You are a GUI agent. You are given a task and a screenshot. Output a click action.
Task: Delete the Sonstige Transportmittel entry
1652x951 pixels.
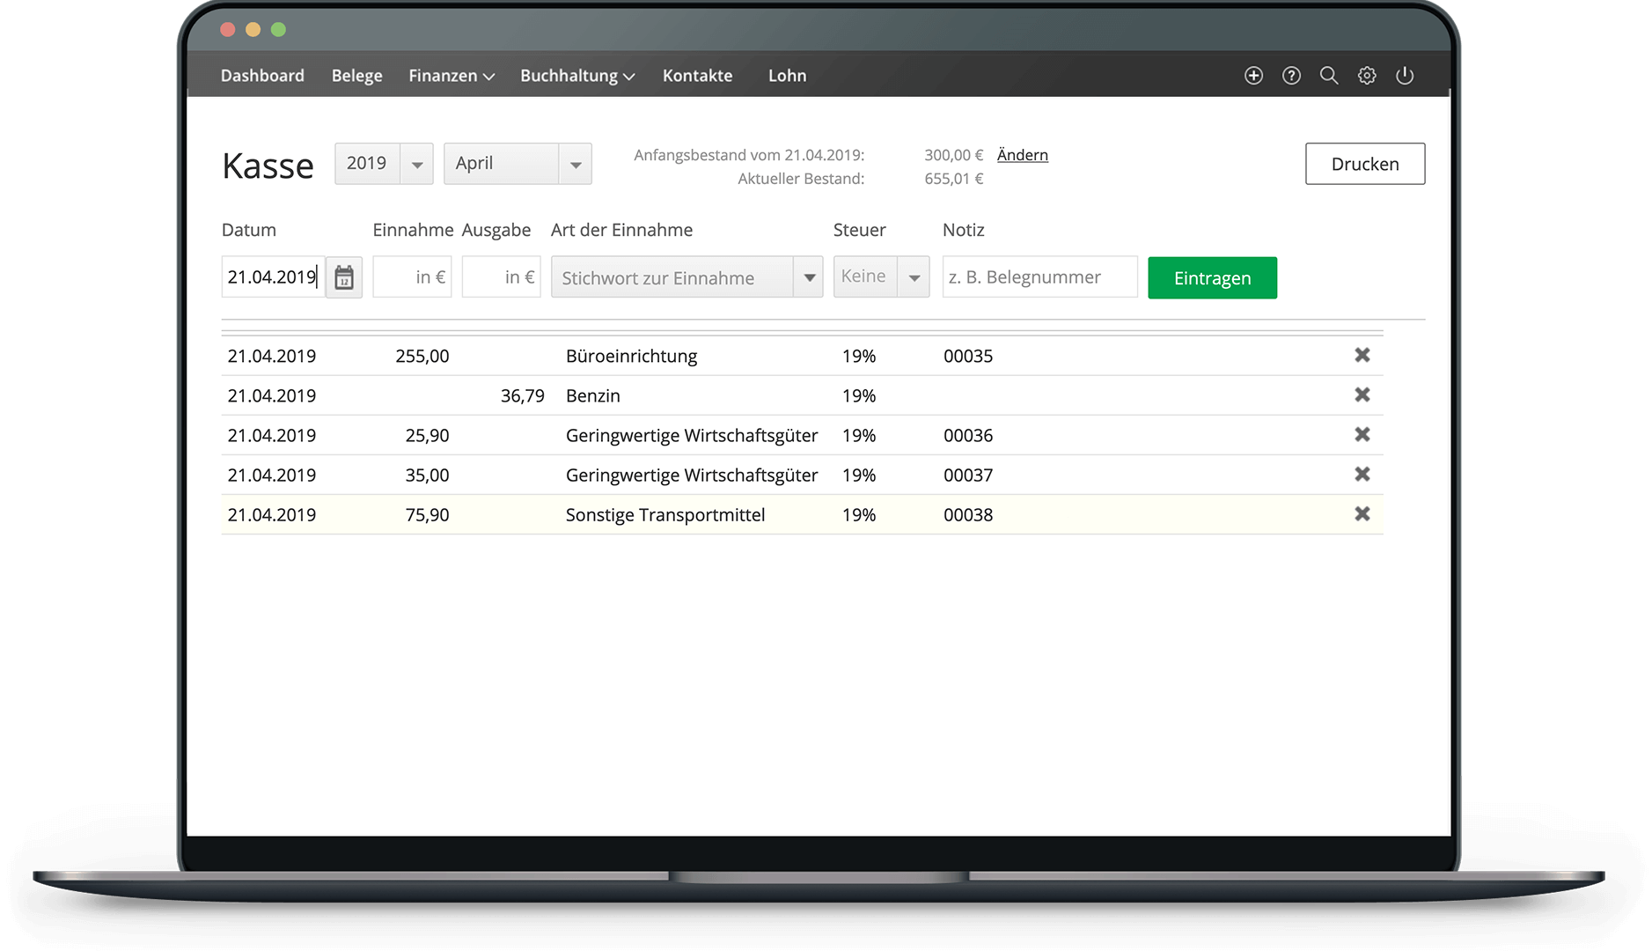tap(1362, 513)
